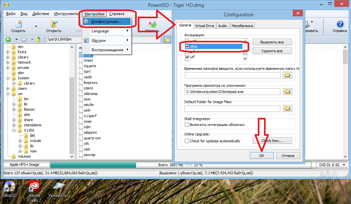Click the folder tree vertical scrollbar

[x=72, y=102]
